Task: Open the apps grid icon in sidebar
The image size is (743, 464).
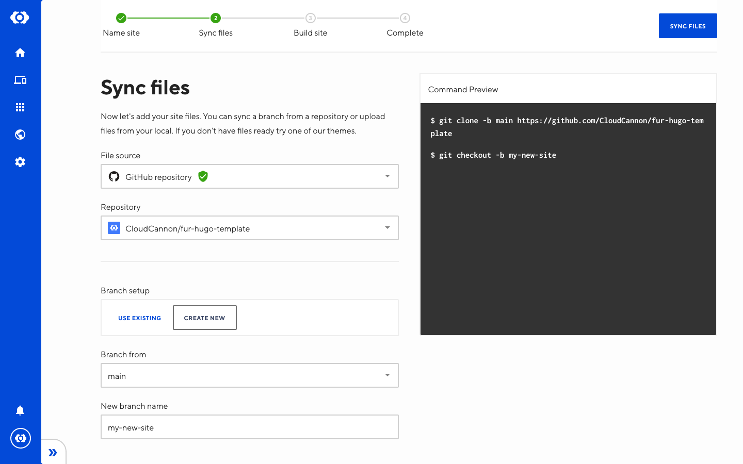Action: (x=20, y=107)
